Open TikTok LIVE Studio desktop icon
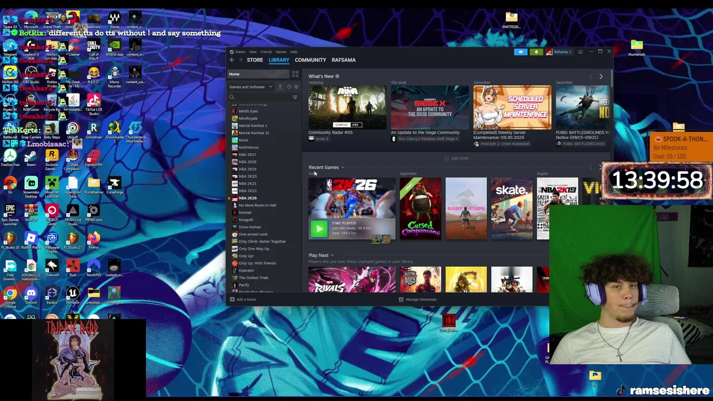The height and width of the screenshot is (401, 713). 93,104
